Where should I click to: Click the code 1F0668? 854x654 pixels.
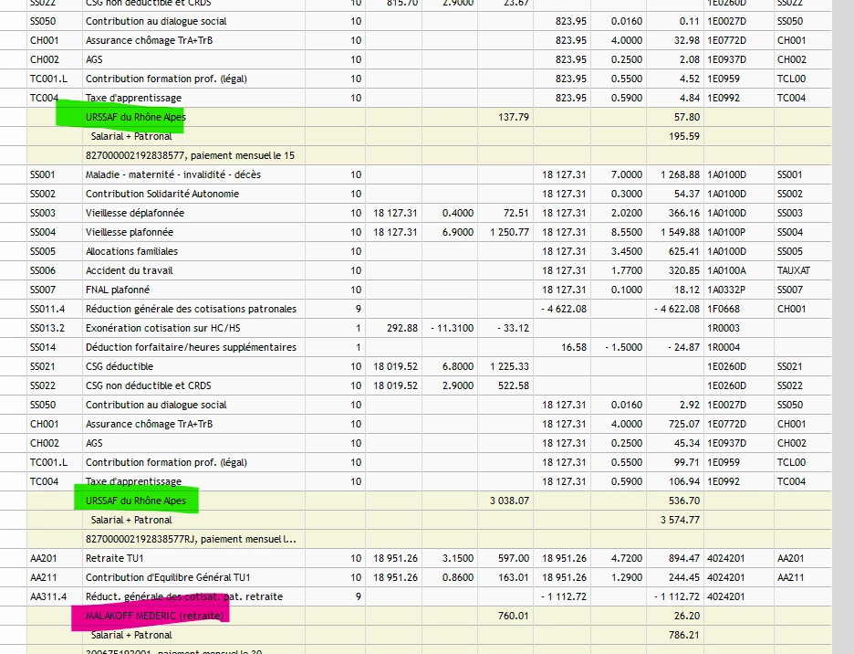point(724,309)
